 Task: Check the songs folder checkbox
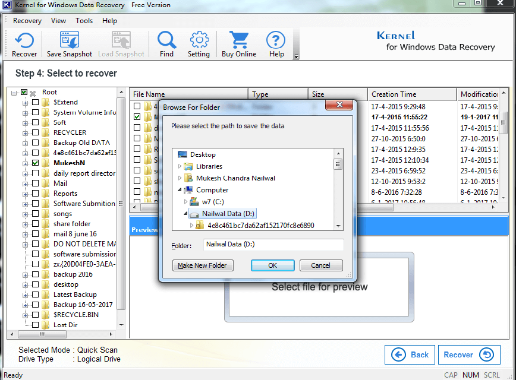36,214
